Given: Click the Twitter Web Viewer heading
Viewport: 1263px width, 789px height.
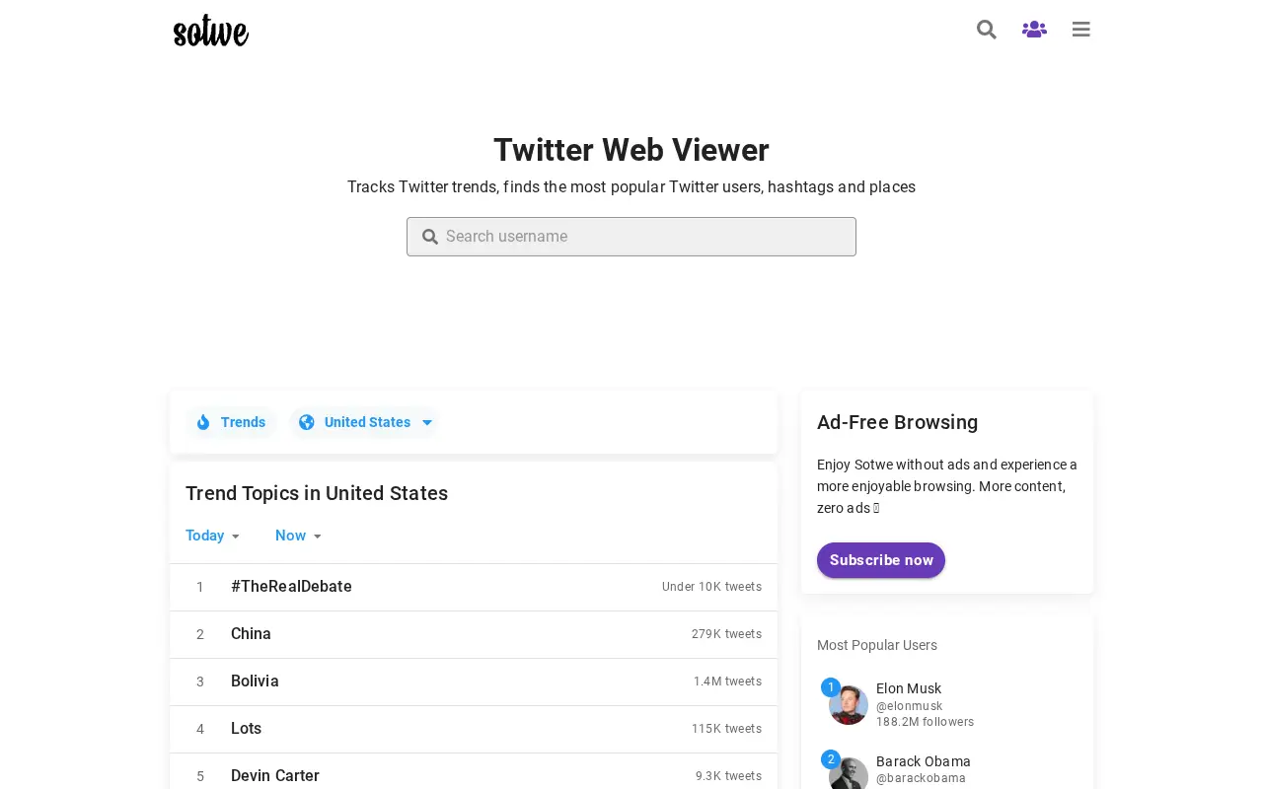Looking at the screenshot, I should click(631, 150).
